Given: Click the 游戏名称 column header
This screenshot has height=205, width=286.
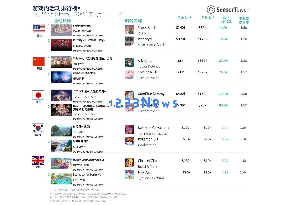Looking at the screenshot, I should coord(133,21).
